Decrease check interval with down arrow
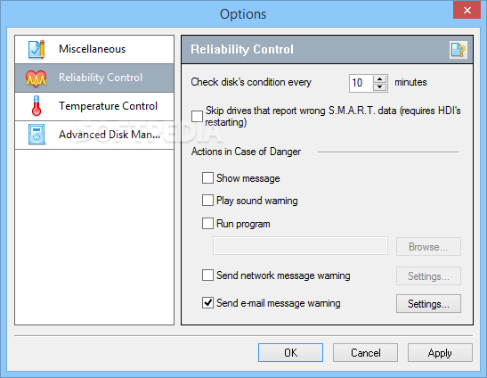Image resolution: width=487 pixels, height=378 pixels. [379, 87]
